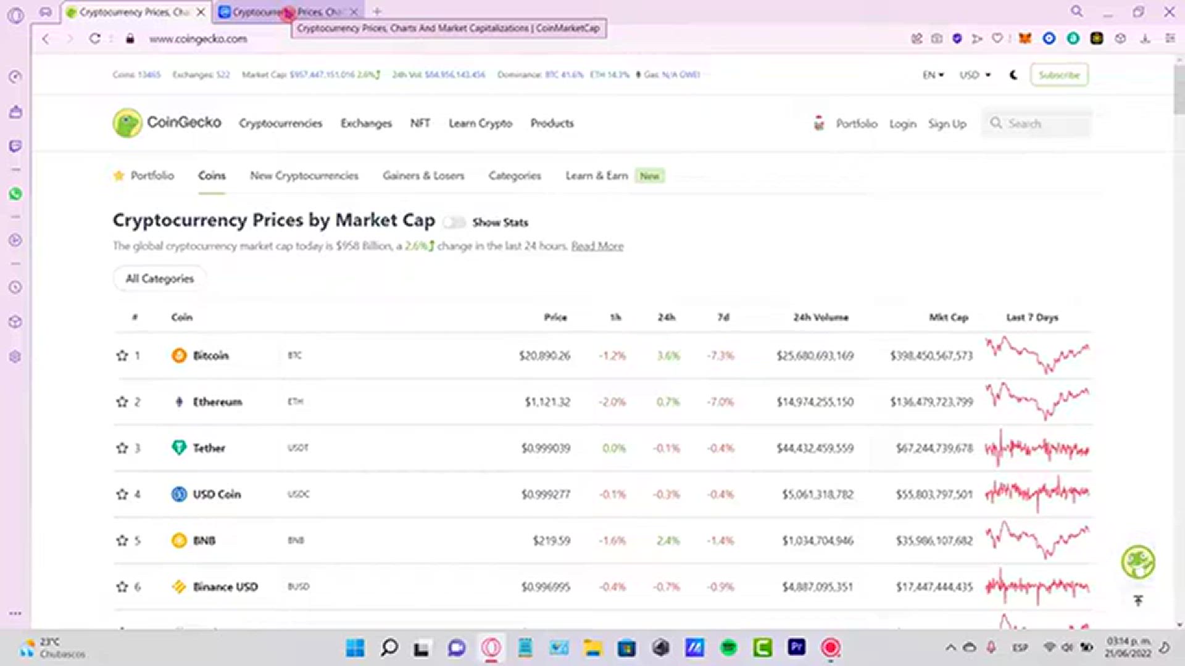Open the Bitcoin coin page
This screenshot has width=1185, height=666.
pos(210,356)
